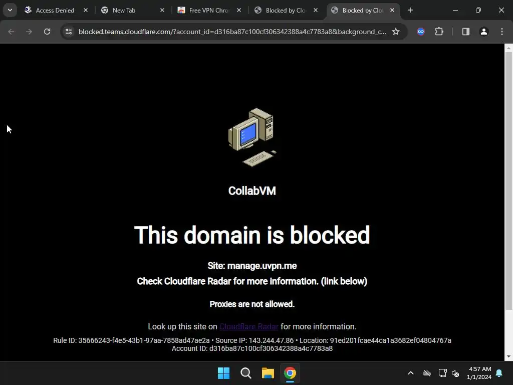Open the VPN extension icon in the toolbar
The width and height of the screenshot is (513, 385).
coord(421,32)
